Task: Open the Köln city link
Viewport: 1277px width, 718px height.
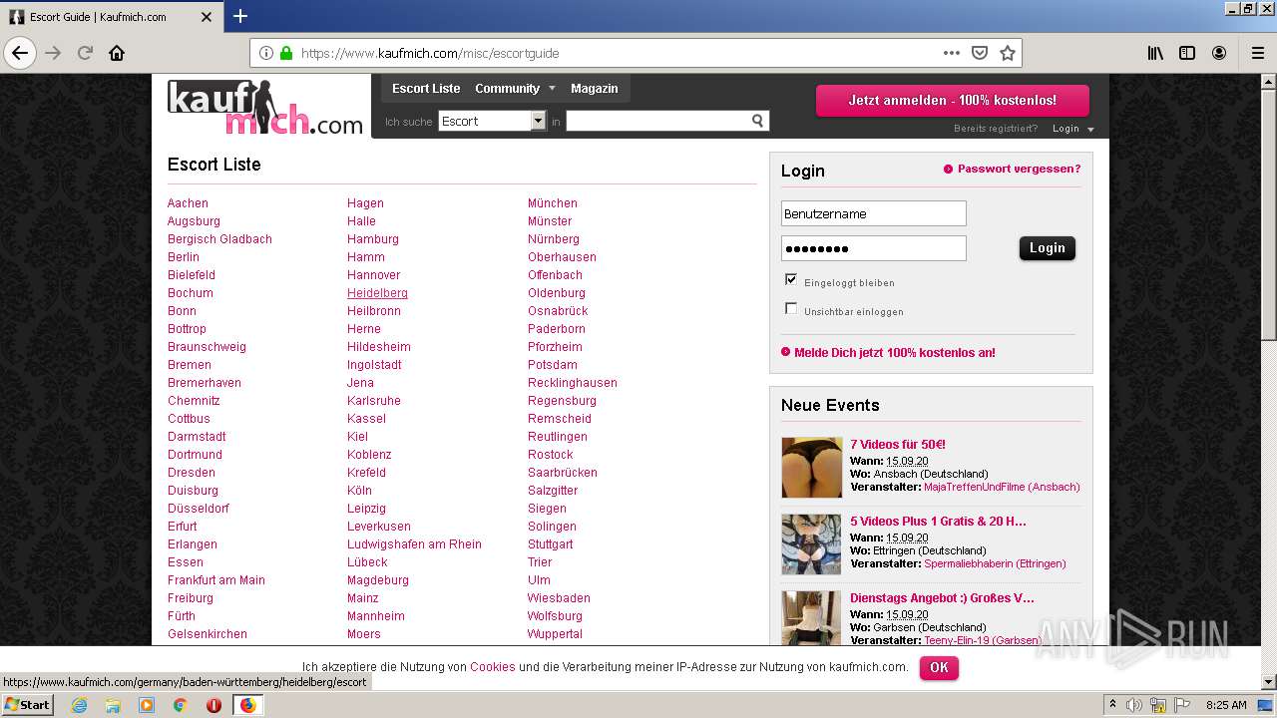Action: (x=359, y=491)
